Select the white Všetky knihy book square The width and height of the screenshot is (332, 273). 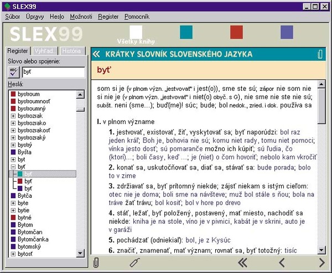click(136, 32)
